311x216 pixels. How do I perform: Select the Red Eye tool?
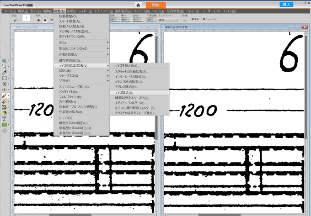point(4,90)
